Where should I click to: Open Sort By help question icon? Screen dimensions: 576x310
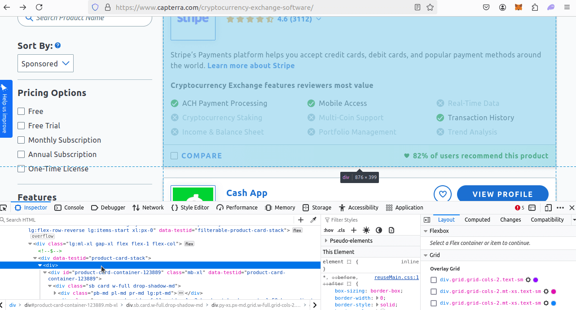58,45
